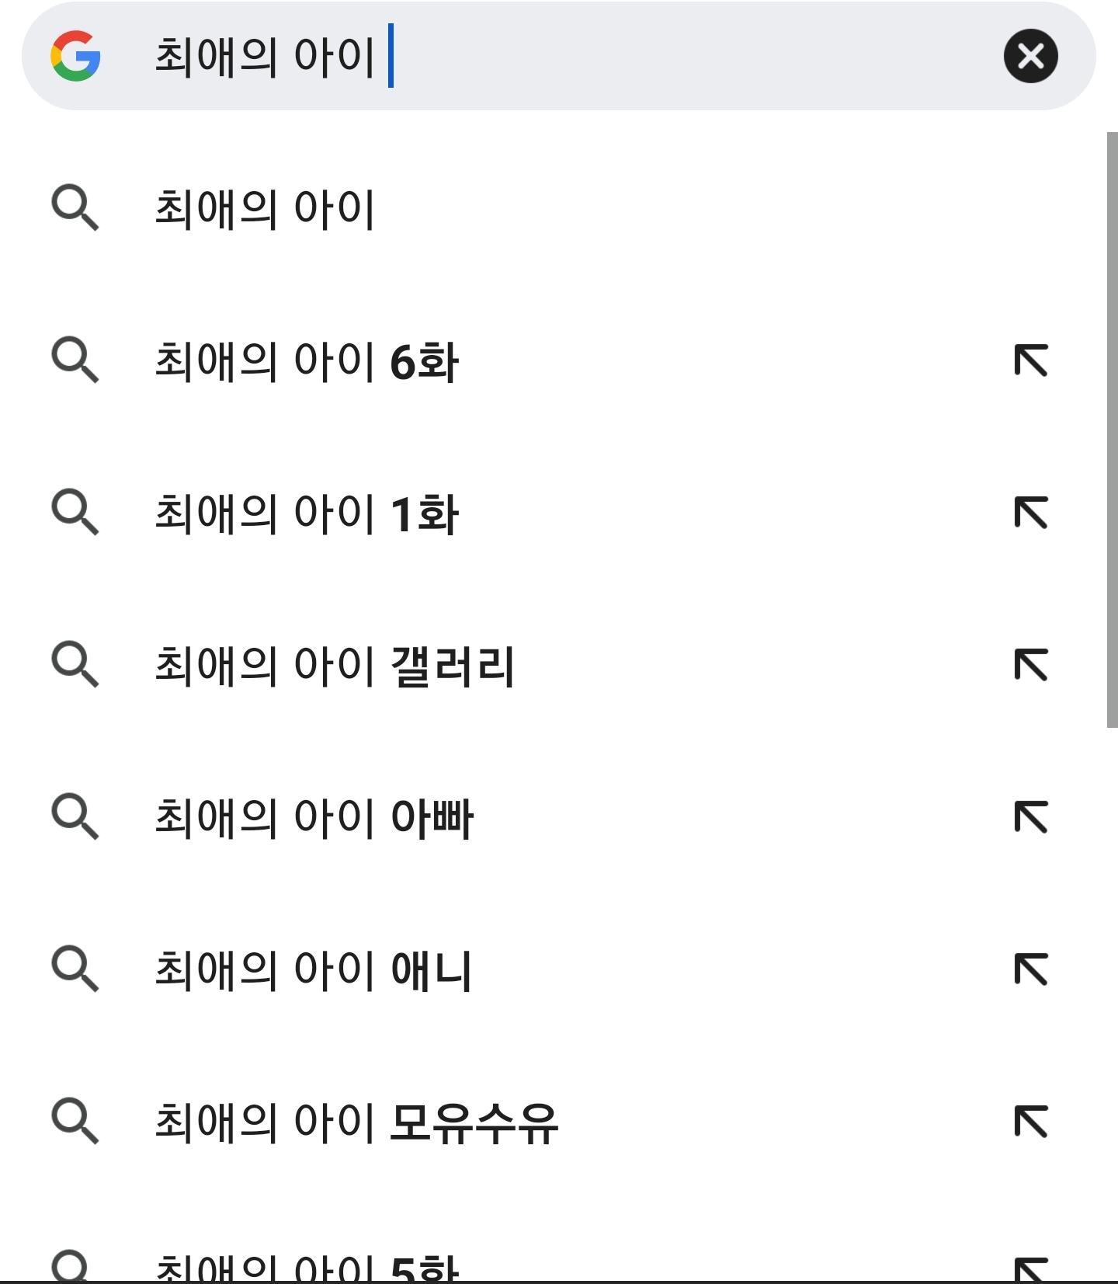
Task: Click the arrow icon beside 갤러리 suggestion
Action: click(1031, 665)
